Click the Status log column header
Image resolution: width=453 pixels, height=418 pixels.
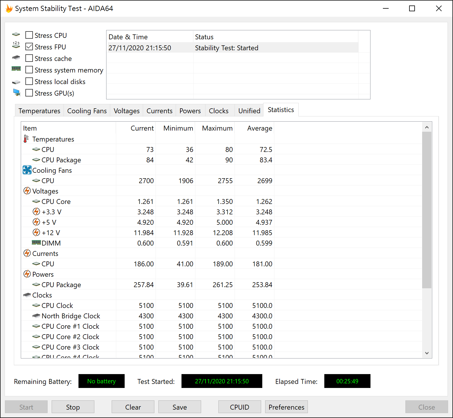(276, 37)
